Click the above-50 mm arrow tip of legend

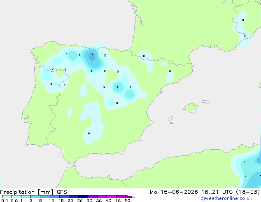point(130,197)
